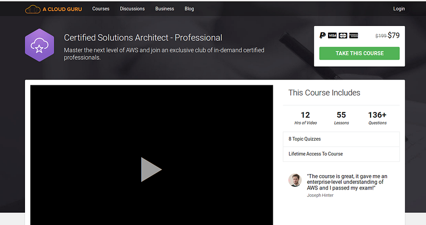Select the Lifetime Access To Course row
Image resolution: width=426 pixels, height=225 pixels.
point(341,154)
